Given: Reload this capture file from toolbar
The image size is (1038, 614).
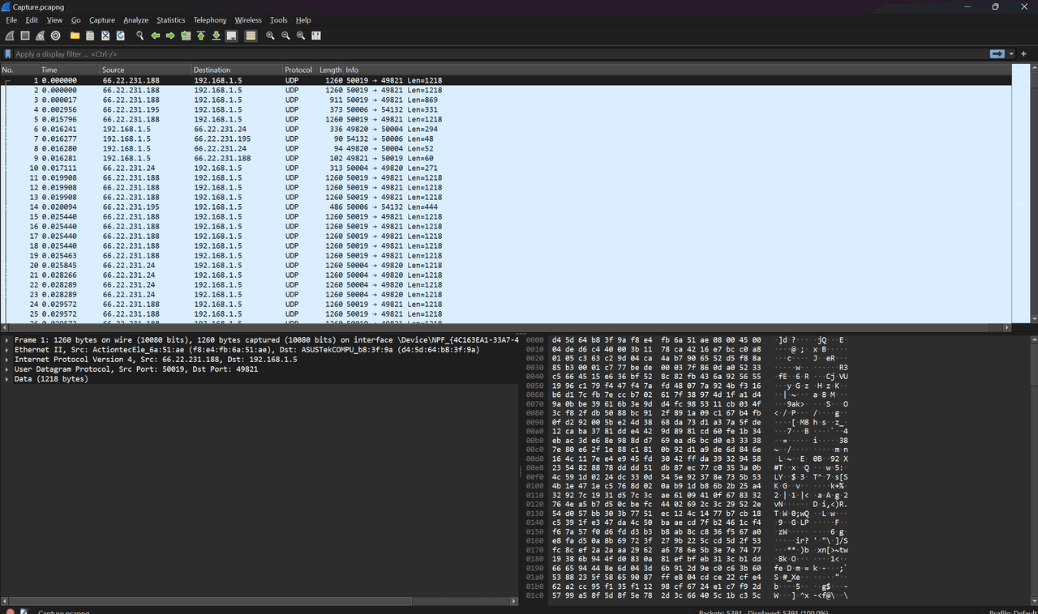Looking at the screenshot, I should 120,36.
